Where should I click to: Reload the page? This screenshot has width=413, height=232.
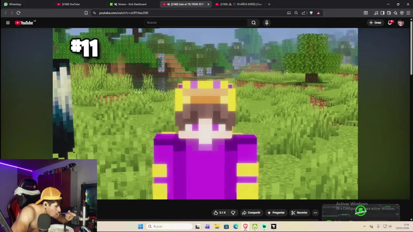(x=18, y=13)
